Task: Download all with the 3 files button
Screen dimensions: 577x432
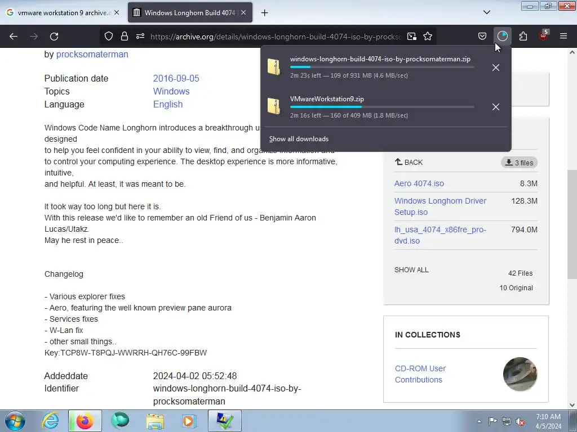Action: [519, 163]
